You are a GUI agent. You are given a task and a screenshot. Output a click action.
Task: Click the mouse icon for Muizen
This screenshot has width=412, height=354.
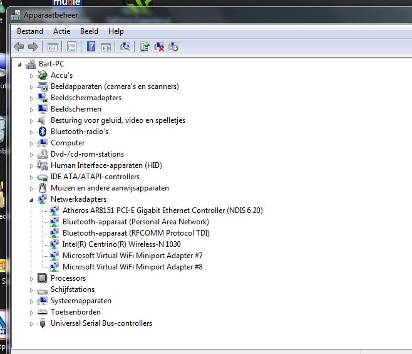(x=43, y=188)
